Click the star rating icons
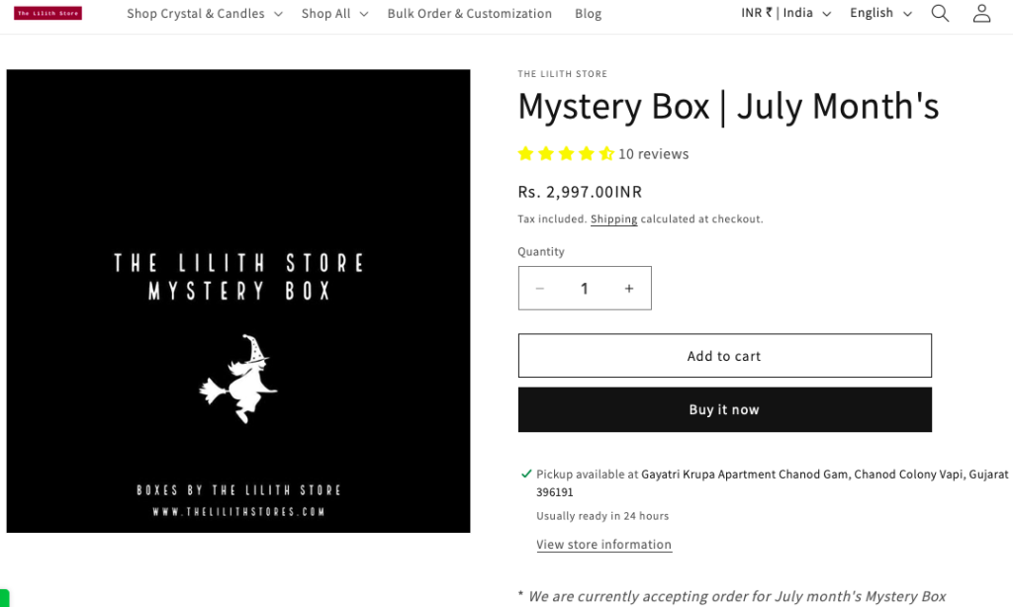The image size is (1013, 607). [x=565, y=153]
